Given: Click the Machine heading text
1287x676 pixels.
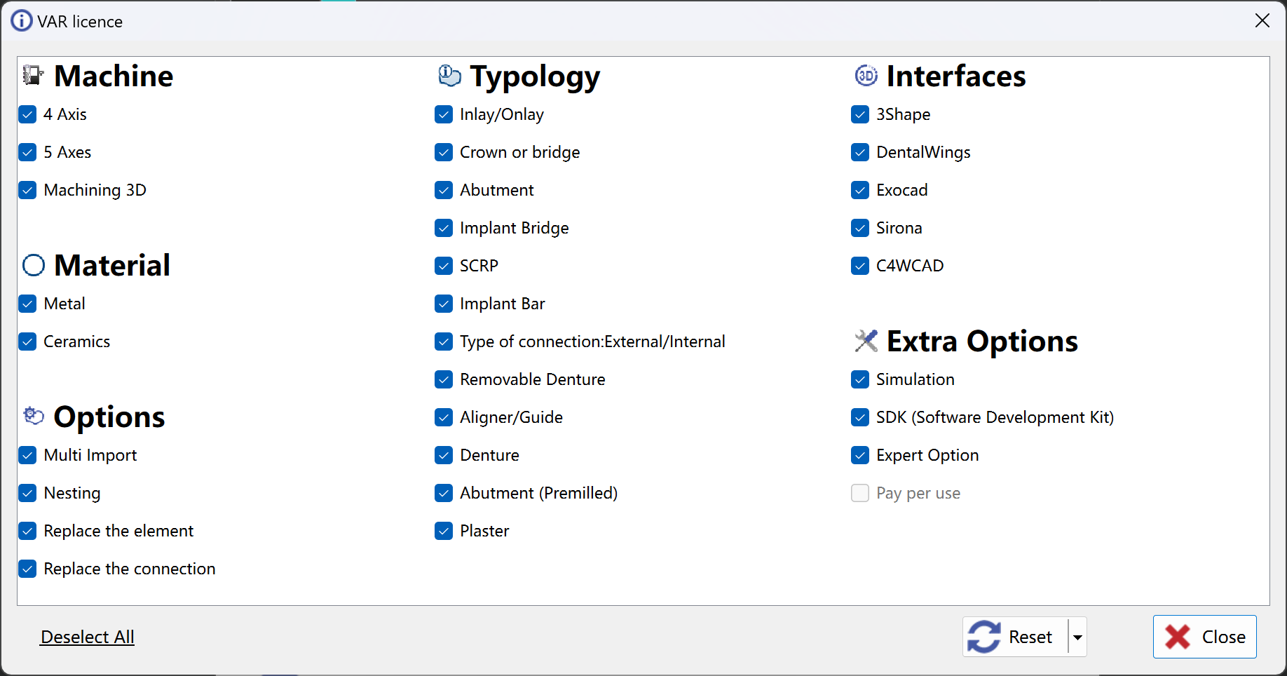Looking at the screenshot, I should point(114,76).
